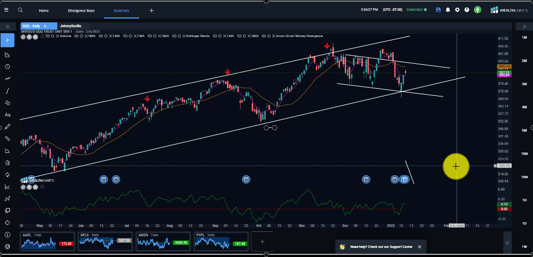Click the connected nodes chart icon
The height and width of the screenshot is (257, 533).
pyautogui.click(x=8, y=199)
